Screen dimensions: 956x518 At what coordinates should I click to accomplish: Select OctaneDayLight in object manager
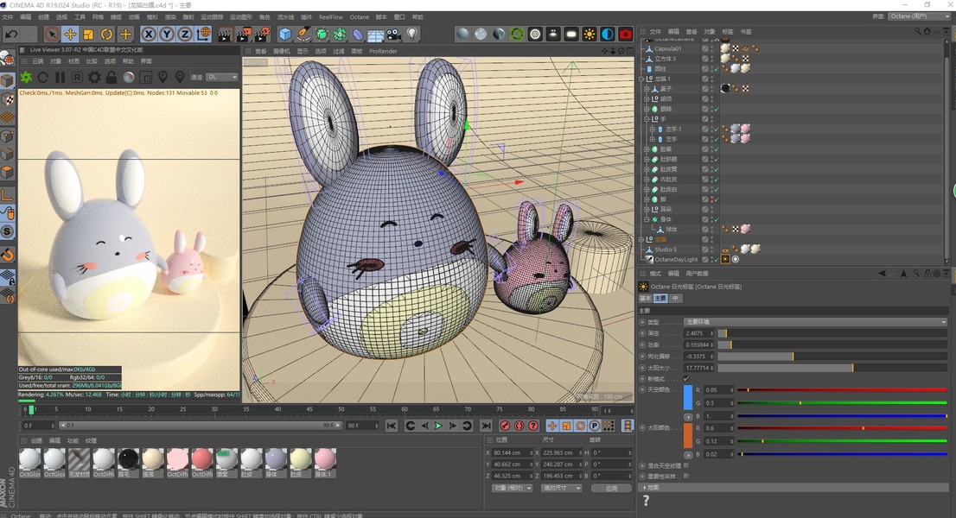coord(676,259)
